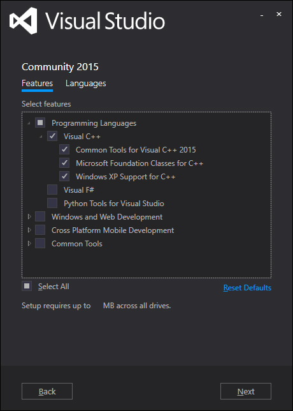Collapse the Visual C++ tree node

[x=41, y=137]
